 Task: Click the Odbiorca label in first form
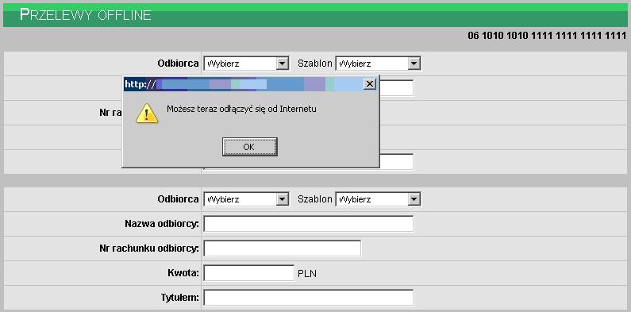pyautogui.click(x=179, y=64)
